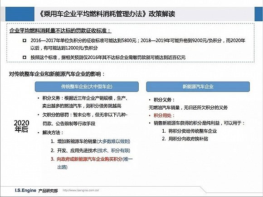Click the 2020年后 label on the left
The image size is (263, 197).
(x=21, y=126)
